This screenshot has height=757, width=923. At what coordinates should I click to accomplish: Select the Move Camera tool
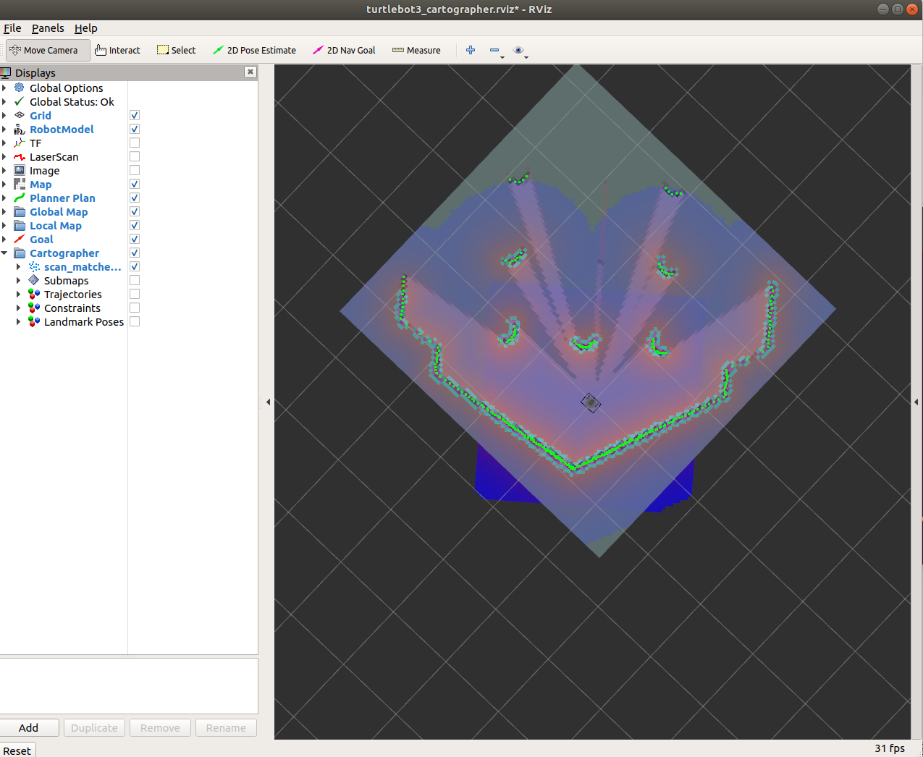46,50
